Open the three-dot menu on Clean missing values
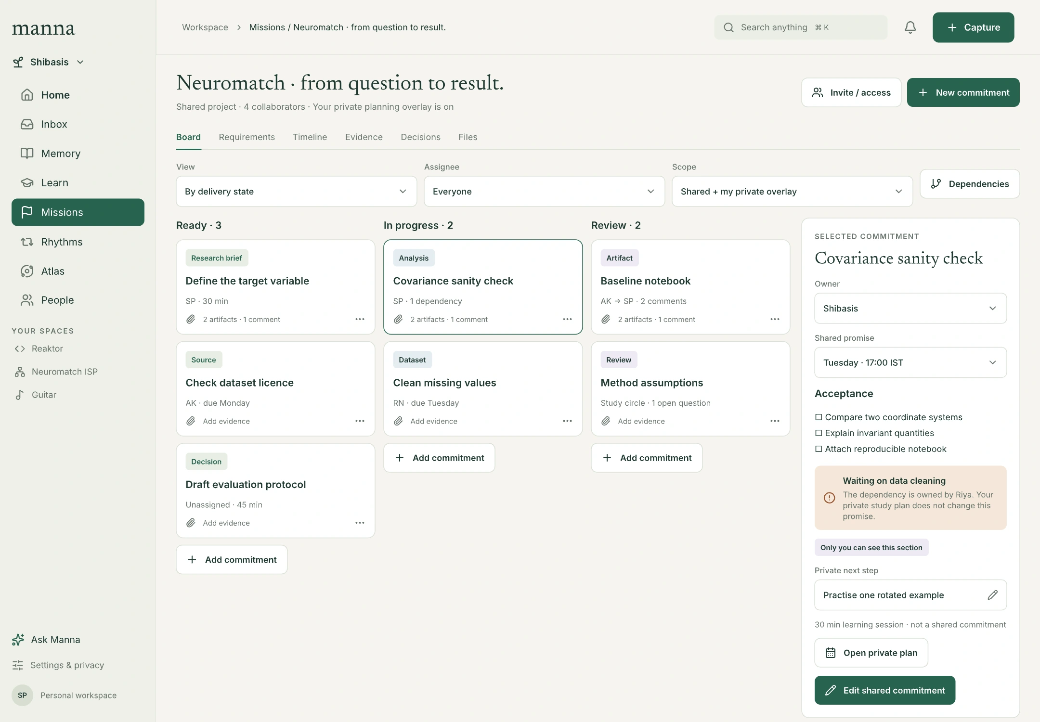1040x722 pixels. point(567,421)
